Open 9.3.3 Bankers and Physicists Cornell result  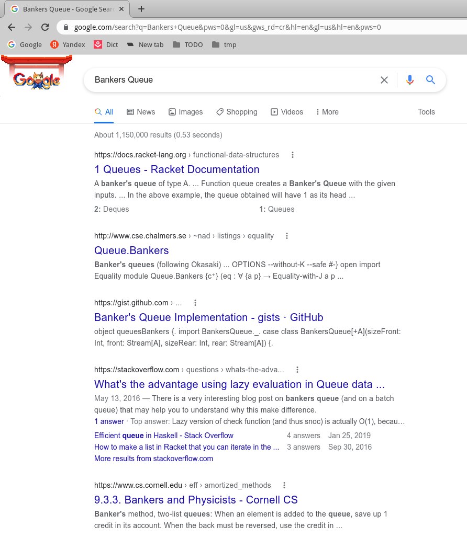(x=196, y=500)
